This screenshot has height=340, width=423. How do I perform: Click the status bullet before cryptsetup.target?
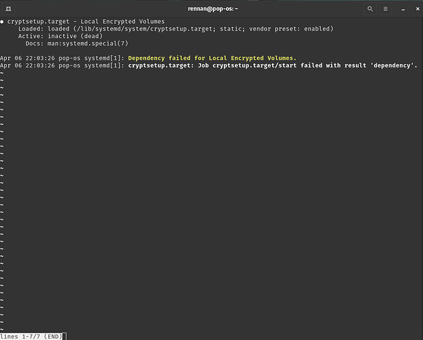click(2, 22)
